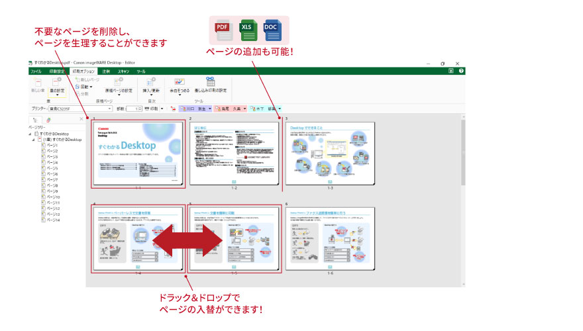Select ページ10 in the page tree

[50, 197]
